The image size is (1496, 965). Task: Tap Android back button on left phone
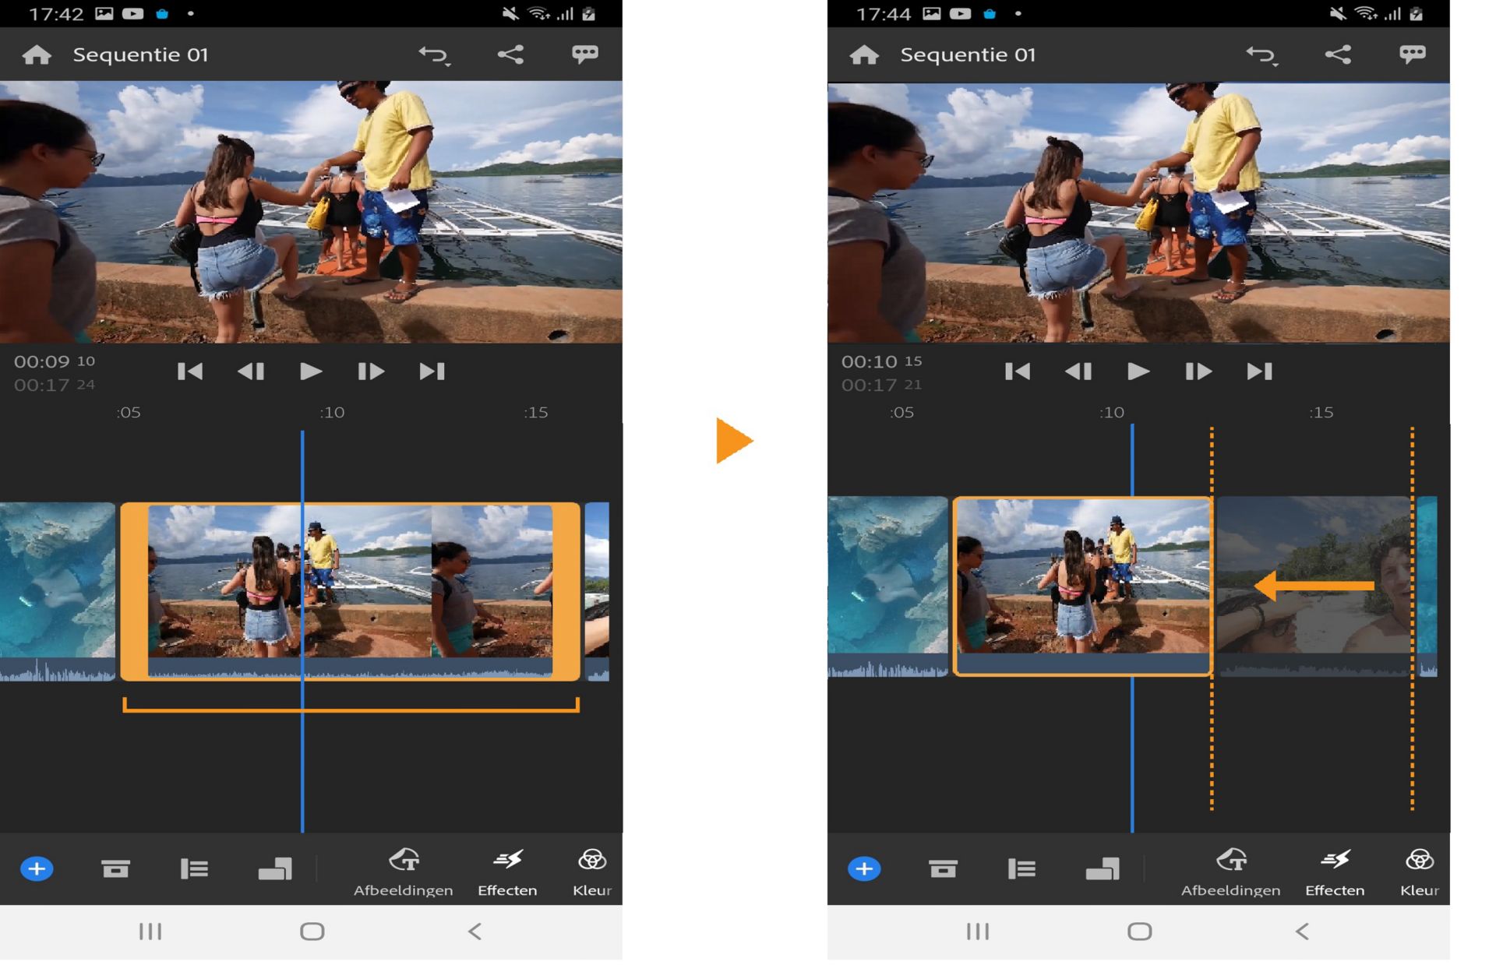tap(475, 931)
